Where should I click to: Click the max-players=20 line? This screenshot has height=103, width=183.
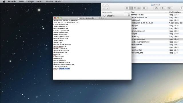click(59, 61)
